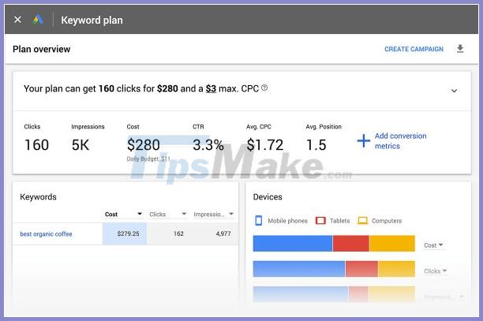Click the Tablets legend icon
Screen dimensions: 483x321
(320, 221)
